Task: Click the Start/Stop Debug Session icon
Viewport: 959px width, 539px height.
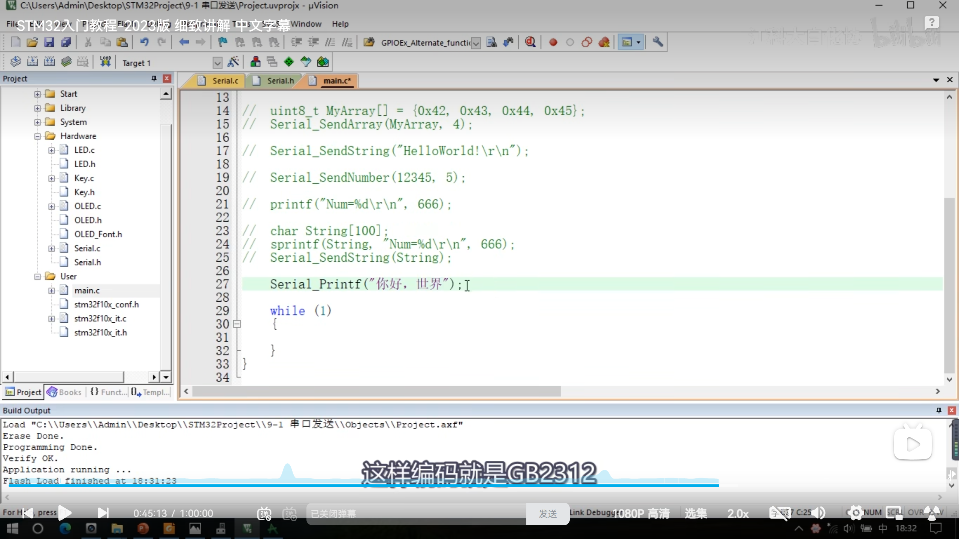Action: [530, 42]
